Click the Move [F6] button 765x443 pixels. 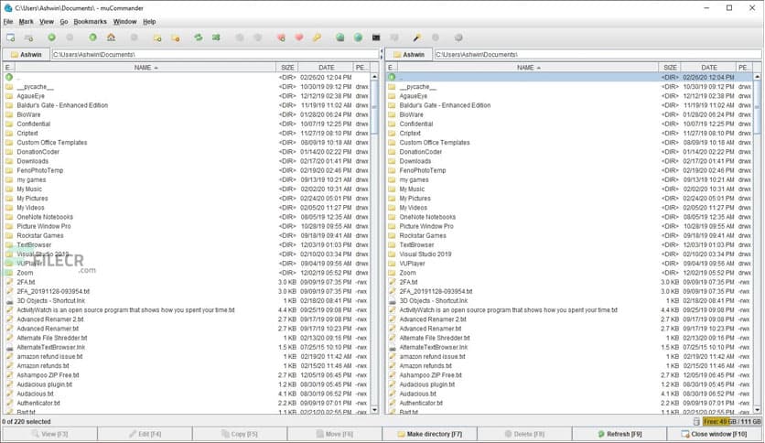[x=334, y=434]
